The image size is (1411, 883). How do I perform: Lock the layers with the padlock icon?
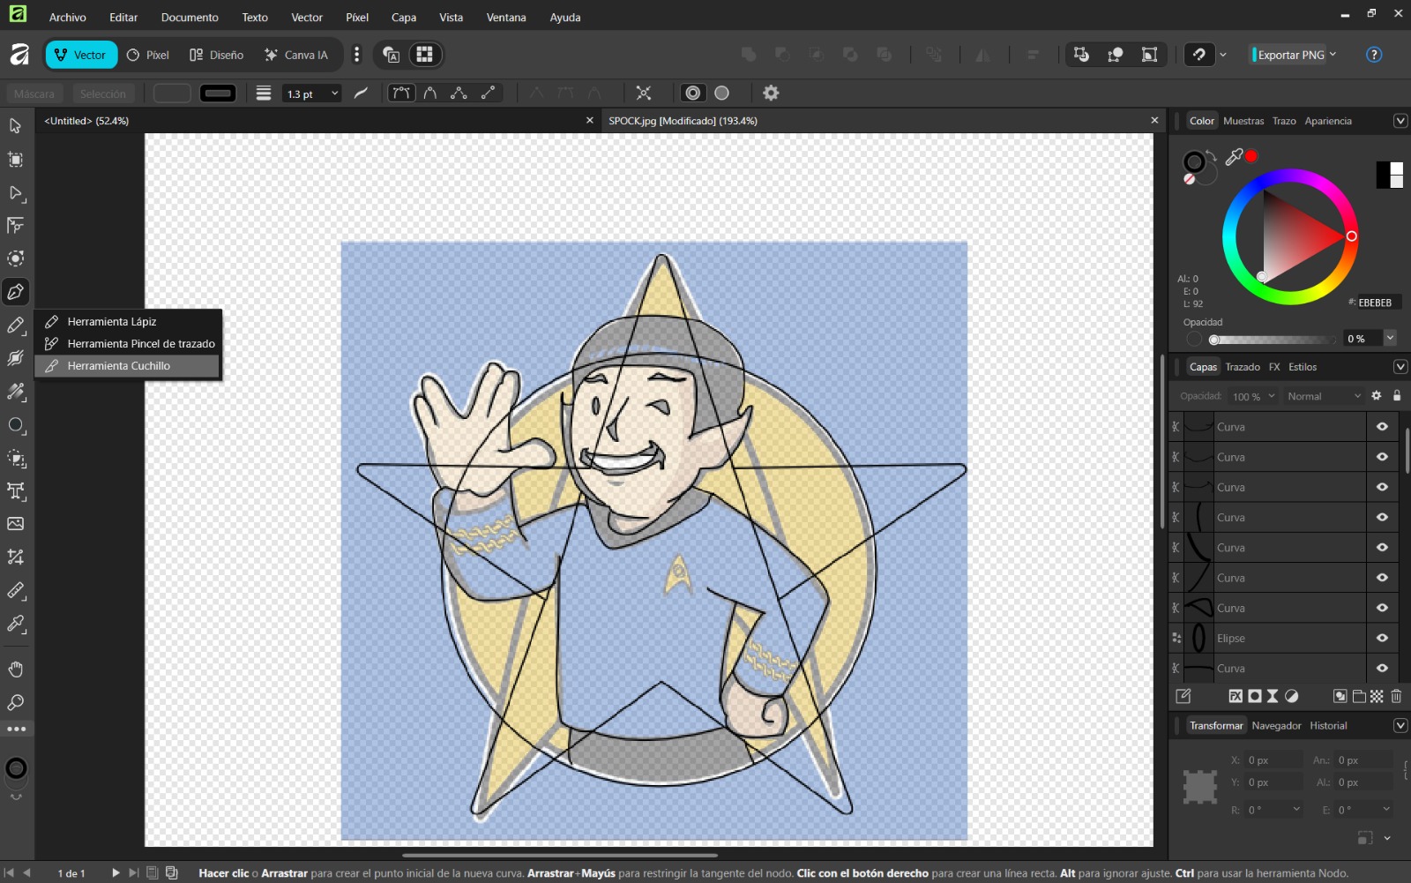point(1396,396)
